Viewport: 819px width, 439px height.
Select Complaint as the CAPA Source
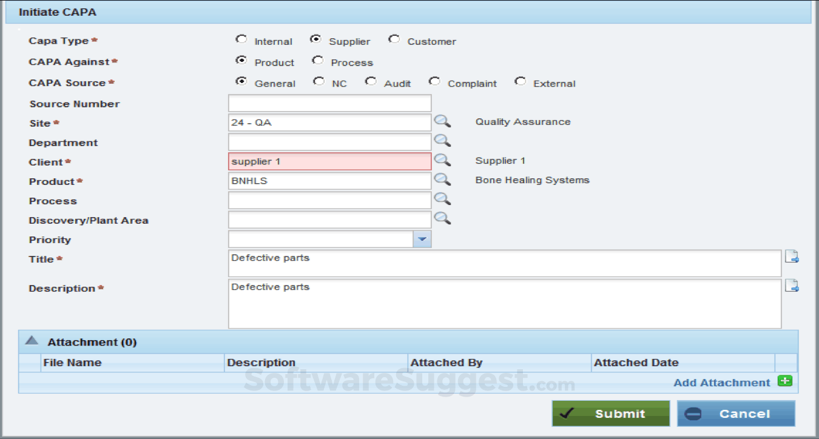click(x=434, y=81)
